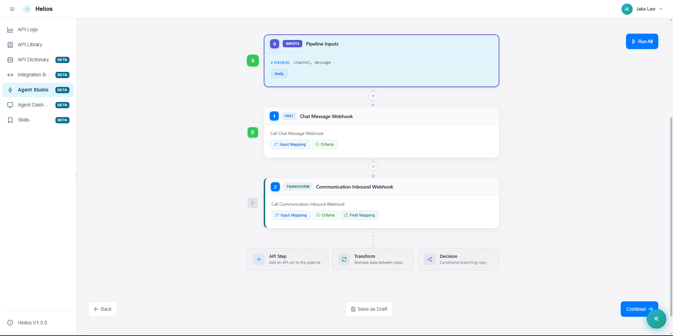673x336 pixels.
Task: Click the Agent Studio lightning icon
Action: point(10,90)
